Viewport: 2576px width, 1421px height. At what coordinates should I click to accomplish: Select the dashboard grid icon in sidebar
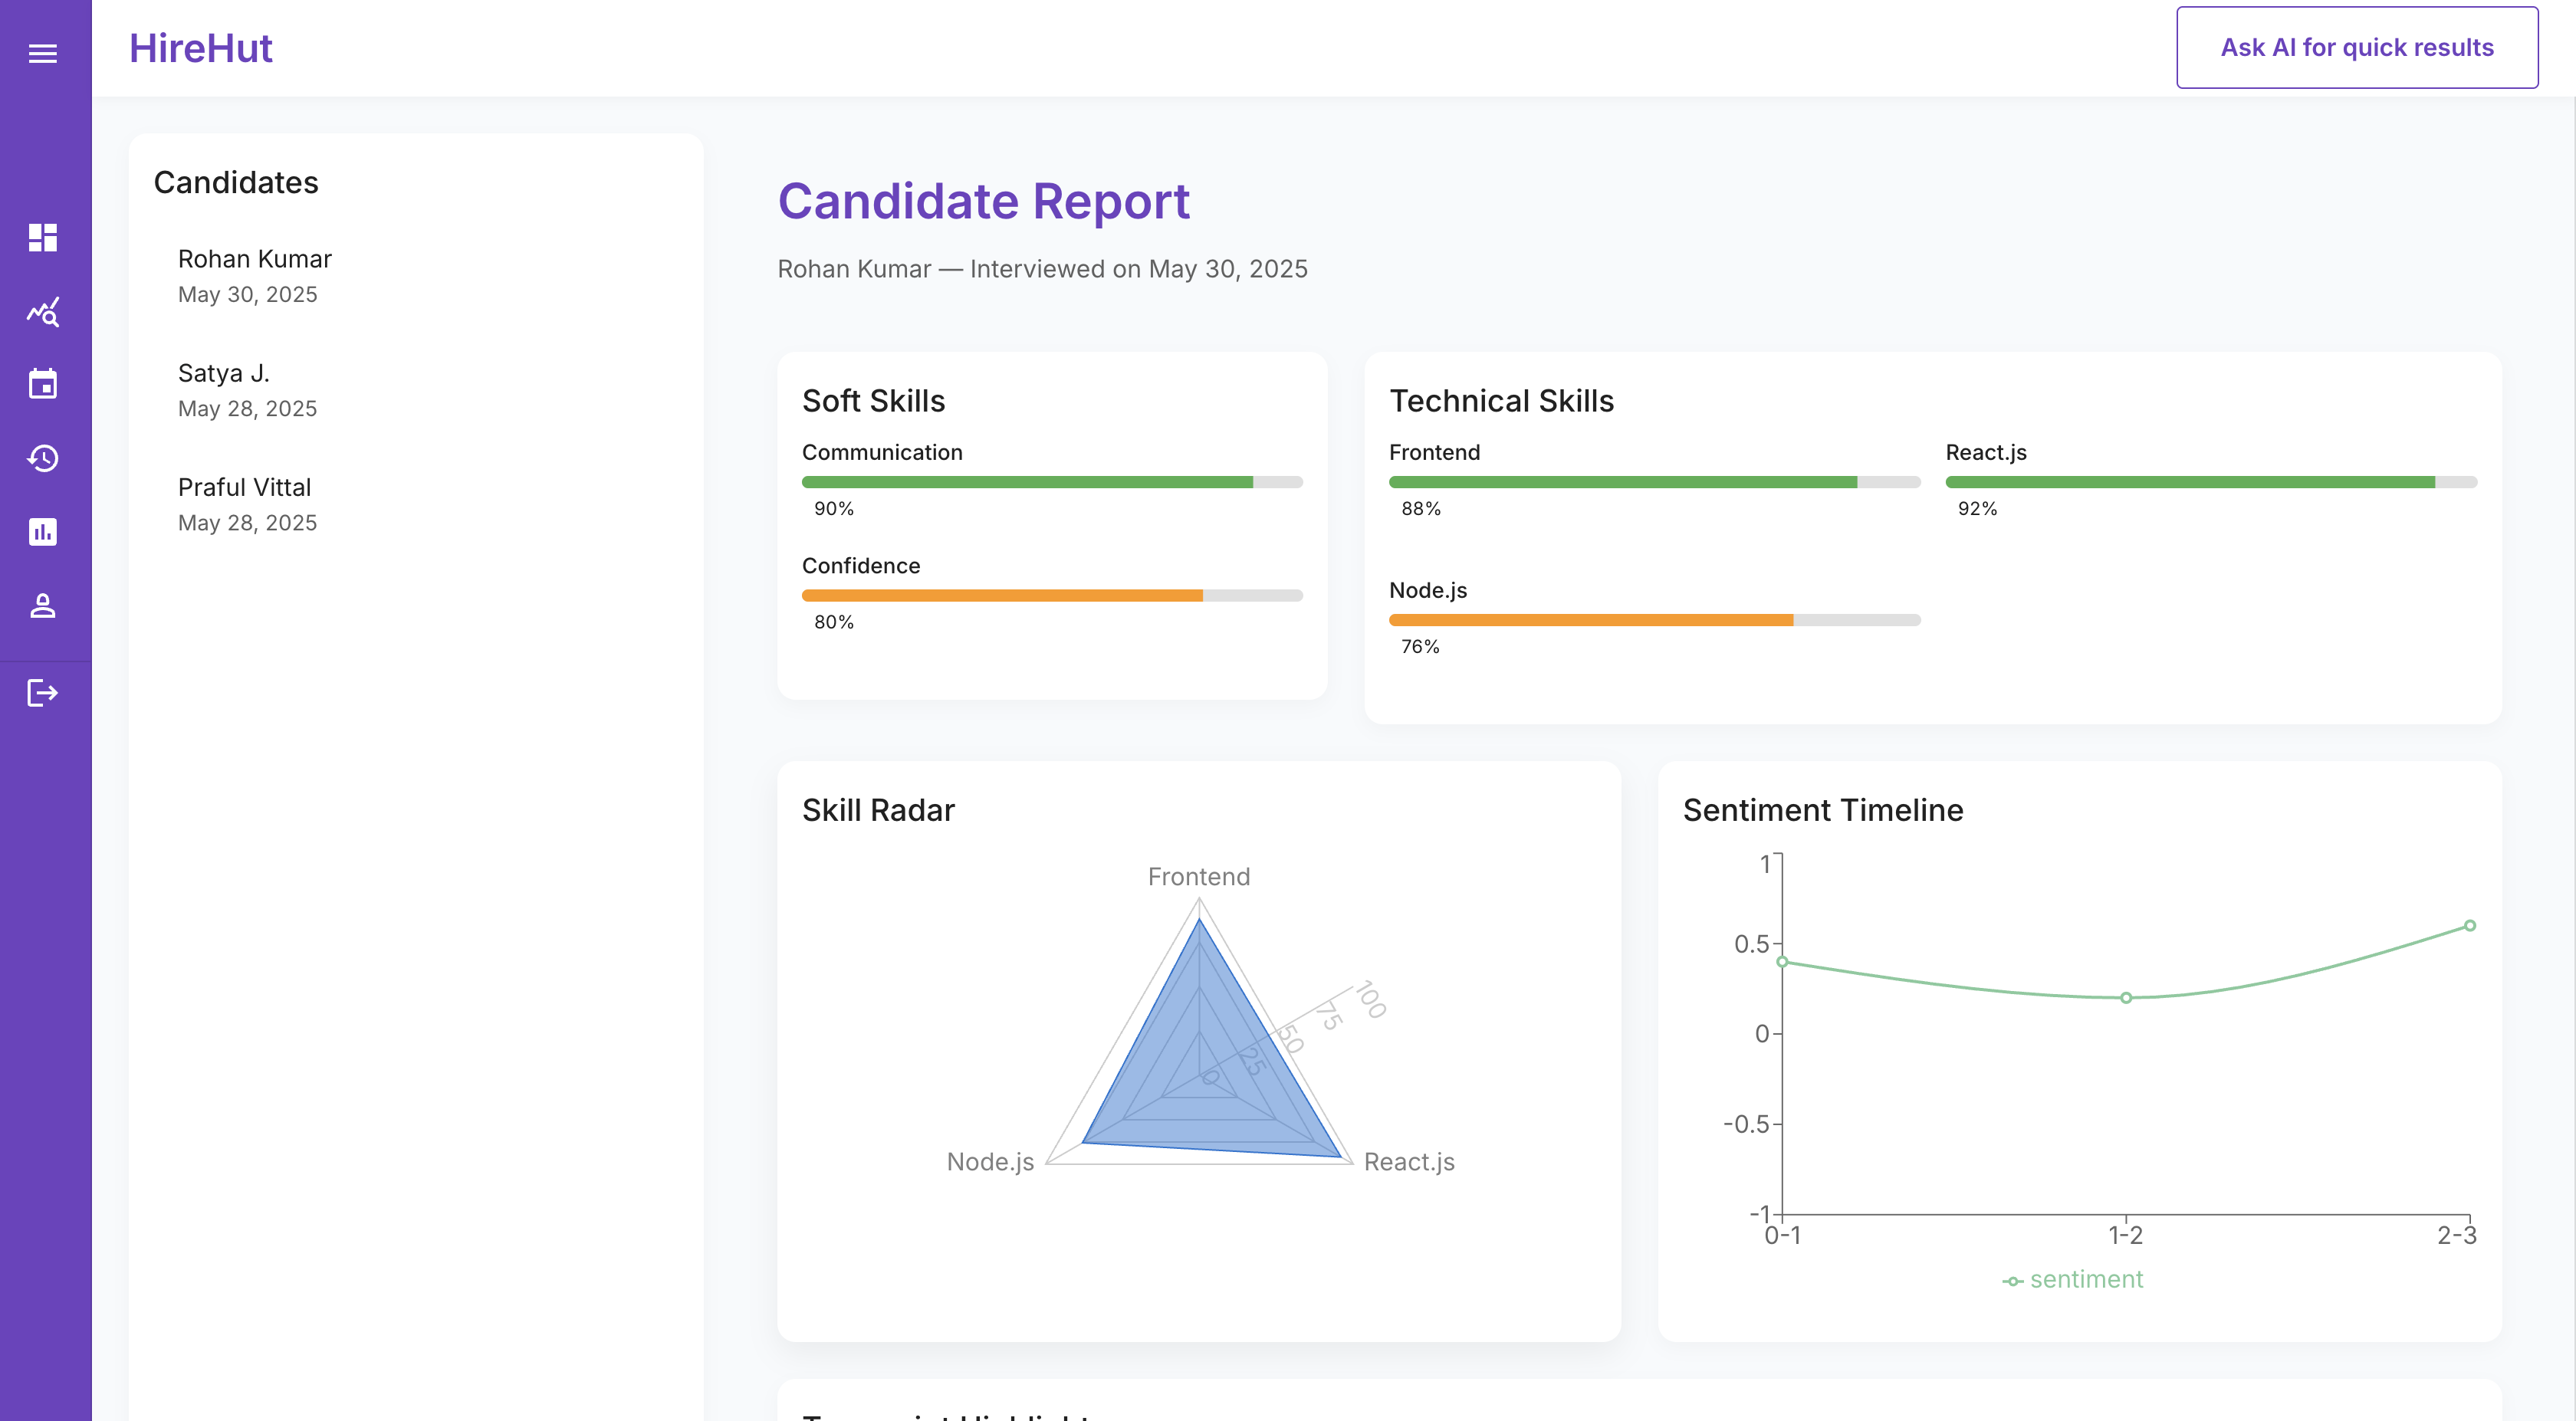point(43,238)
